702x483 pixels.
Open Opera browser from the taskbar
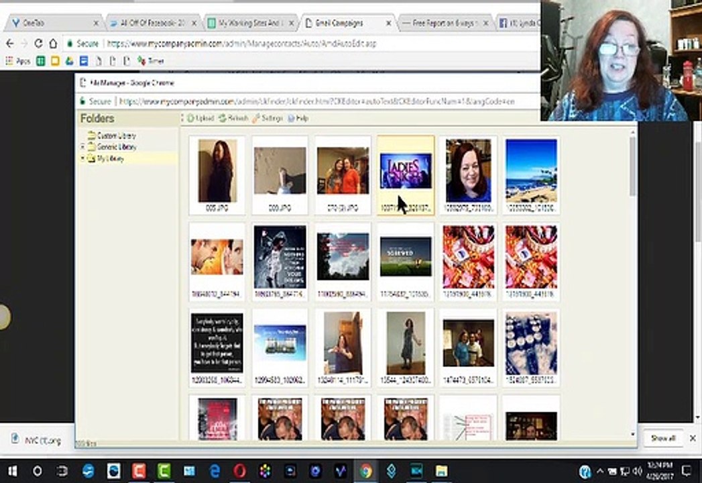(240, 471)
